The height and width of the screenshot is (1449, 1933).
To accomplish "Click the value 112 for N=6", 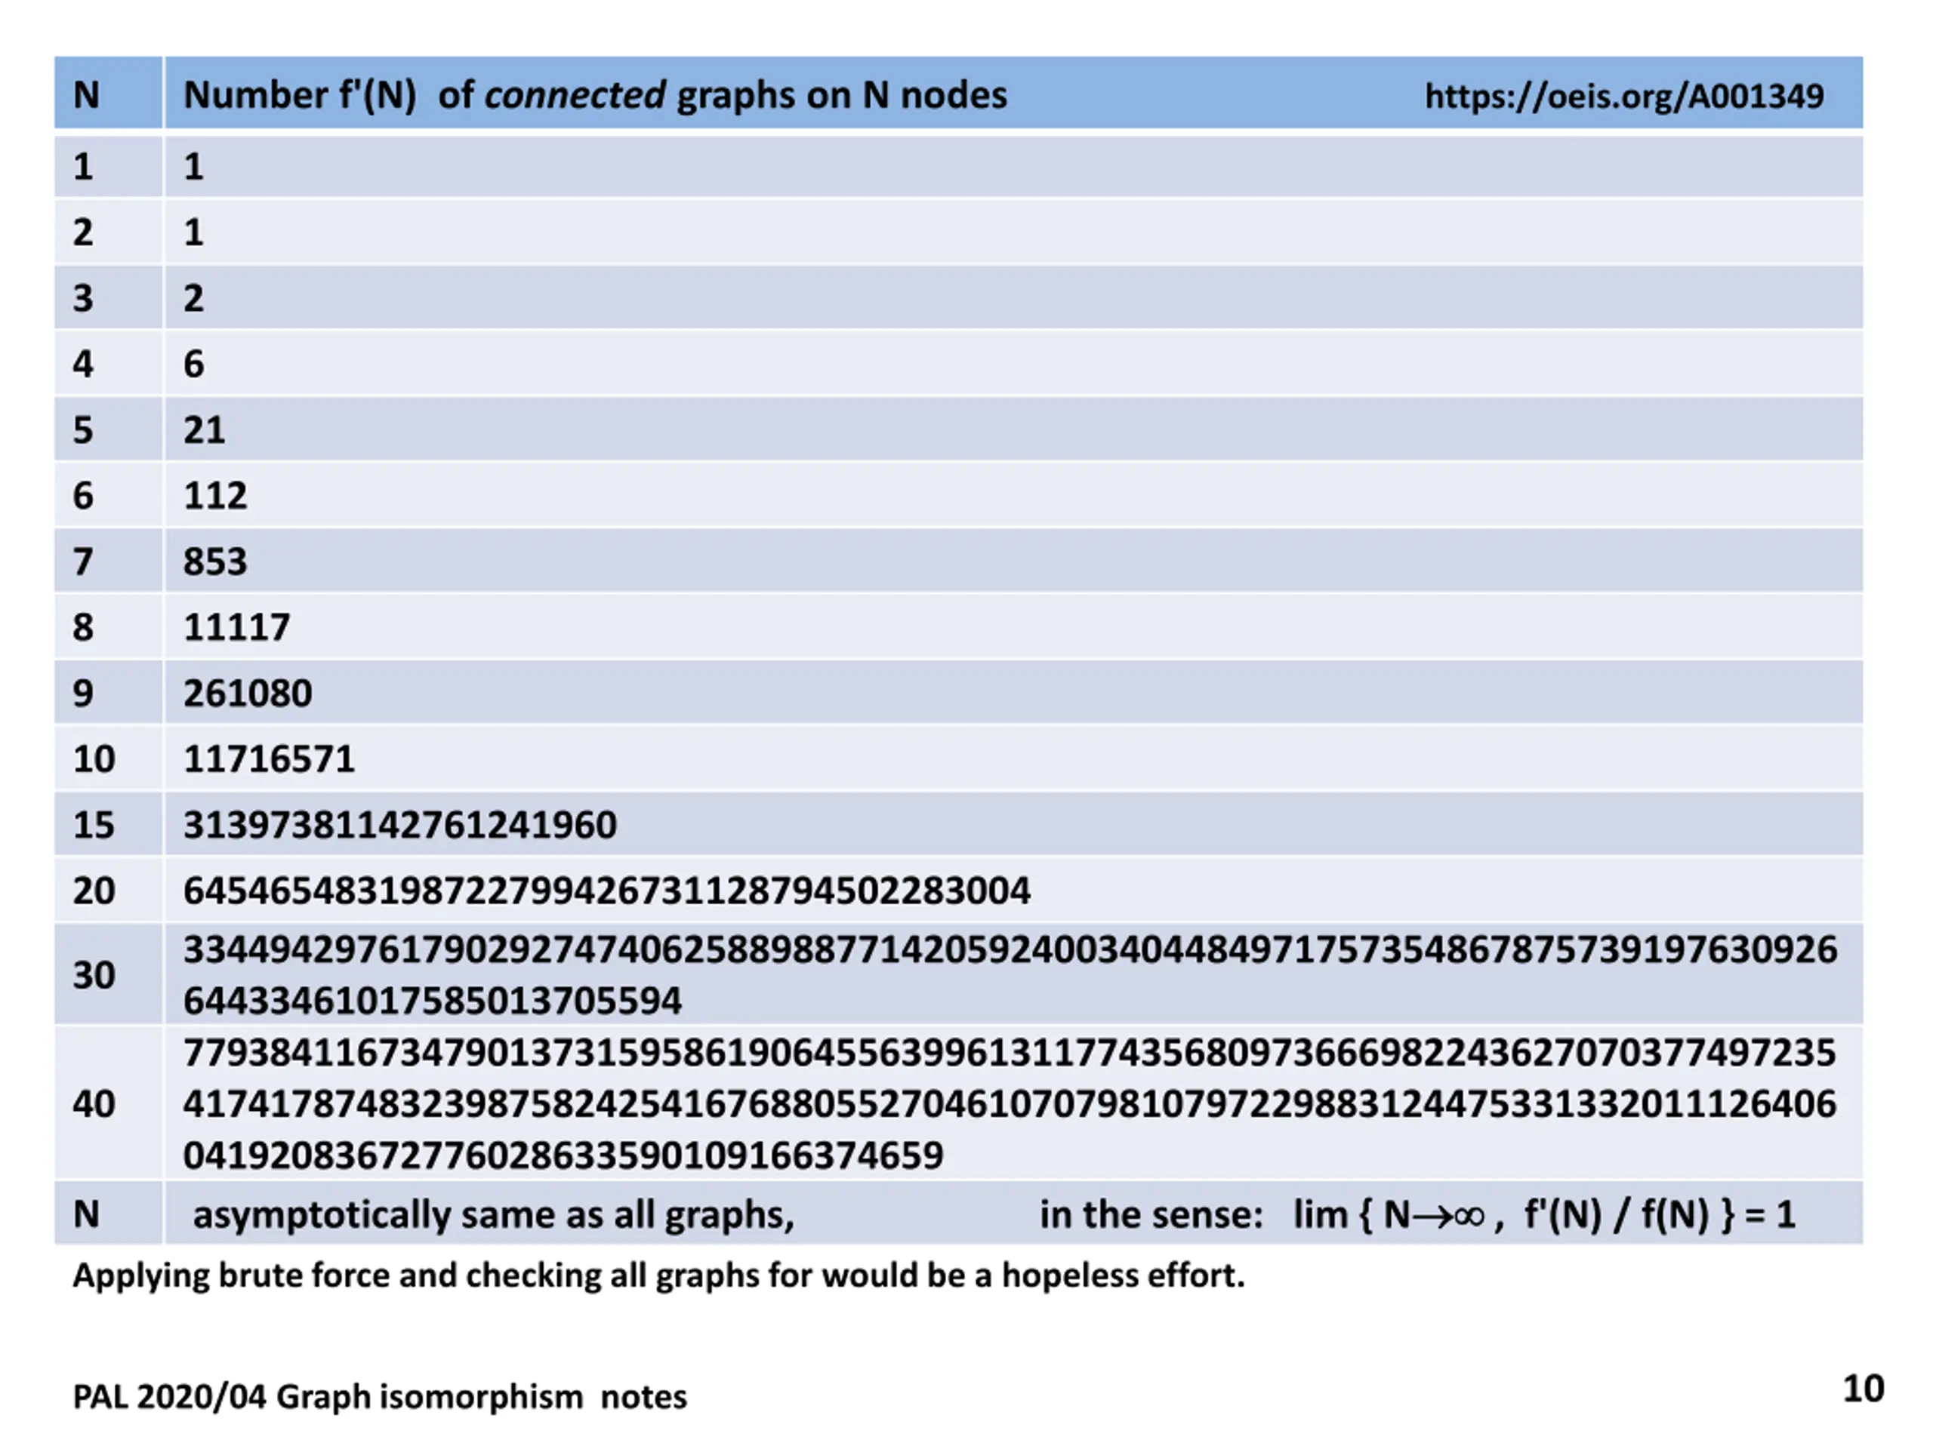I will coord(215,495).
